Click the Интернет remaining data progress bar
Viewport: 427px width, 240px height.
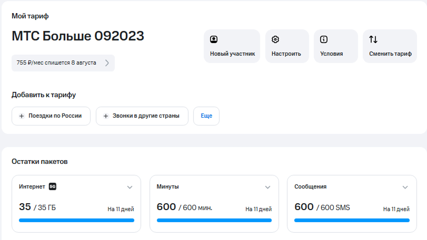pos(76,221)
